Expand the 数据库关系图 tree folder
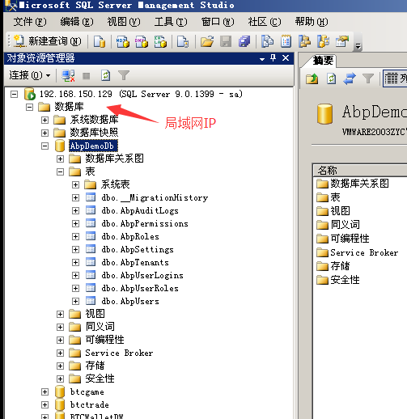The image size is (407, 419). click(x=60, y=159)
